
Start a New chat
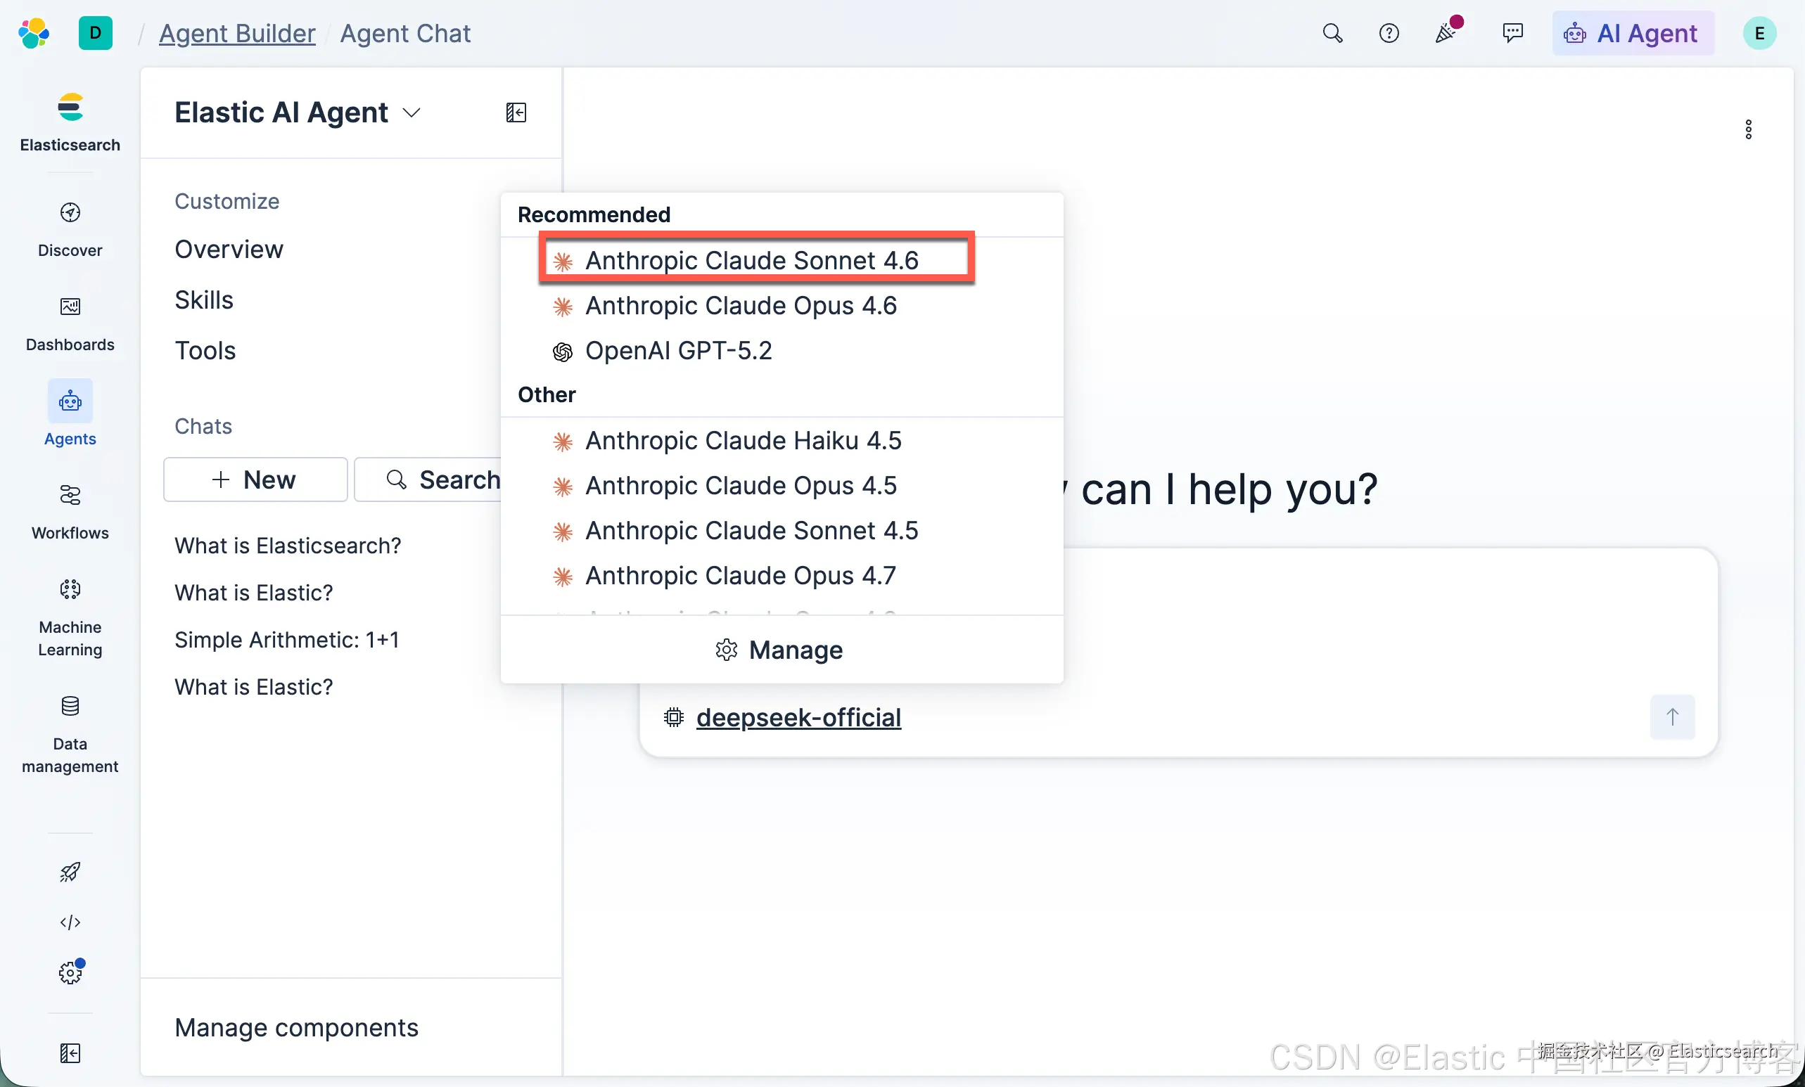point(255,480)
